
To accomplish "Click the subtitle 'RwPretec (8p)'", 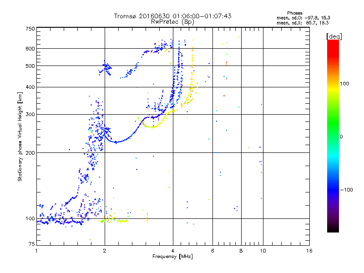I will coord(172,22).
